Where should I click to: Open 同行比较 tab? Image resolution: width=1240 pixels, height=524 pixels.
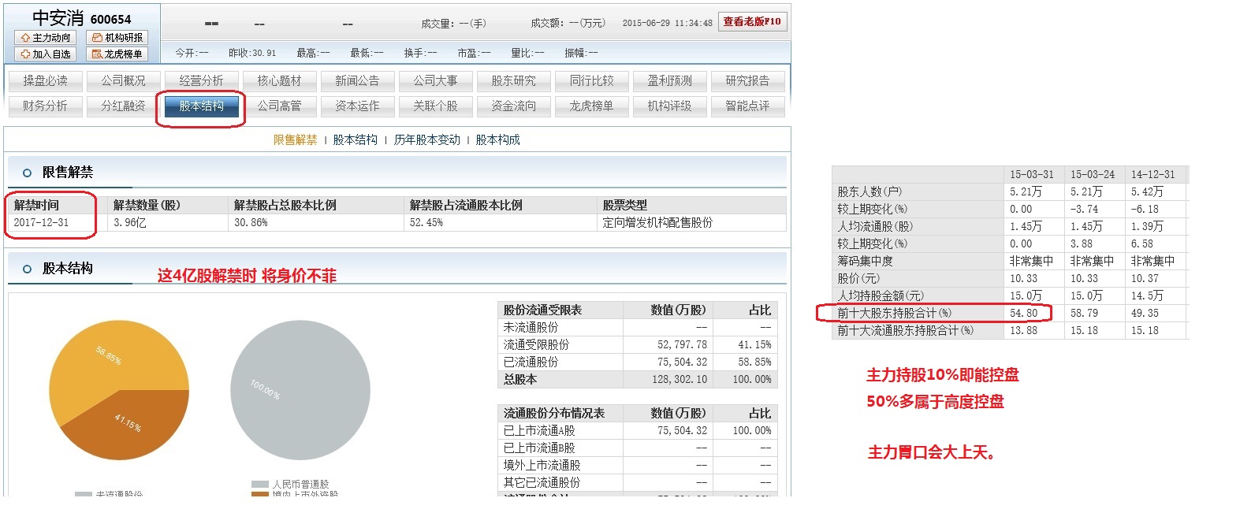pos(591,80)
